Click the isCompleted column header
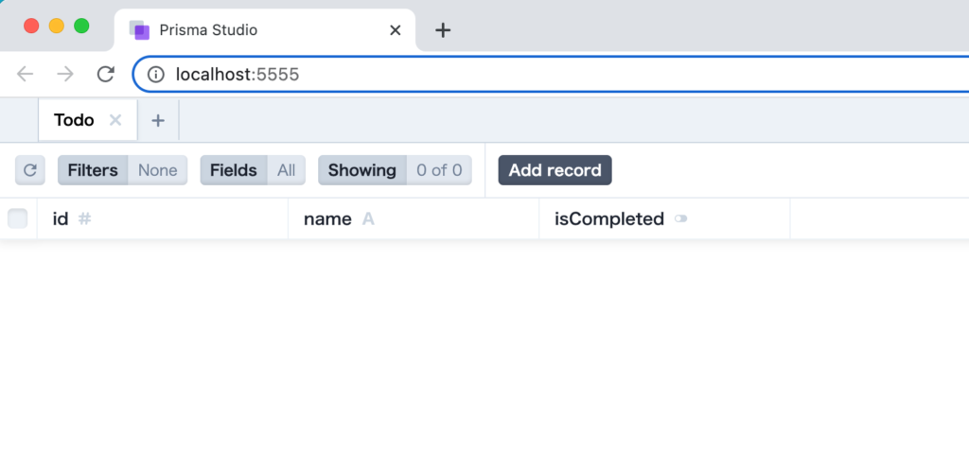969x452 pixels. (x=664, y=218)
